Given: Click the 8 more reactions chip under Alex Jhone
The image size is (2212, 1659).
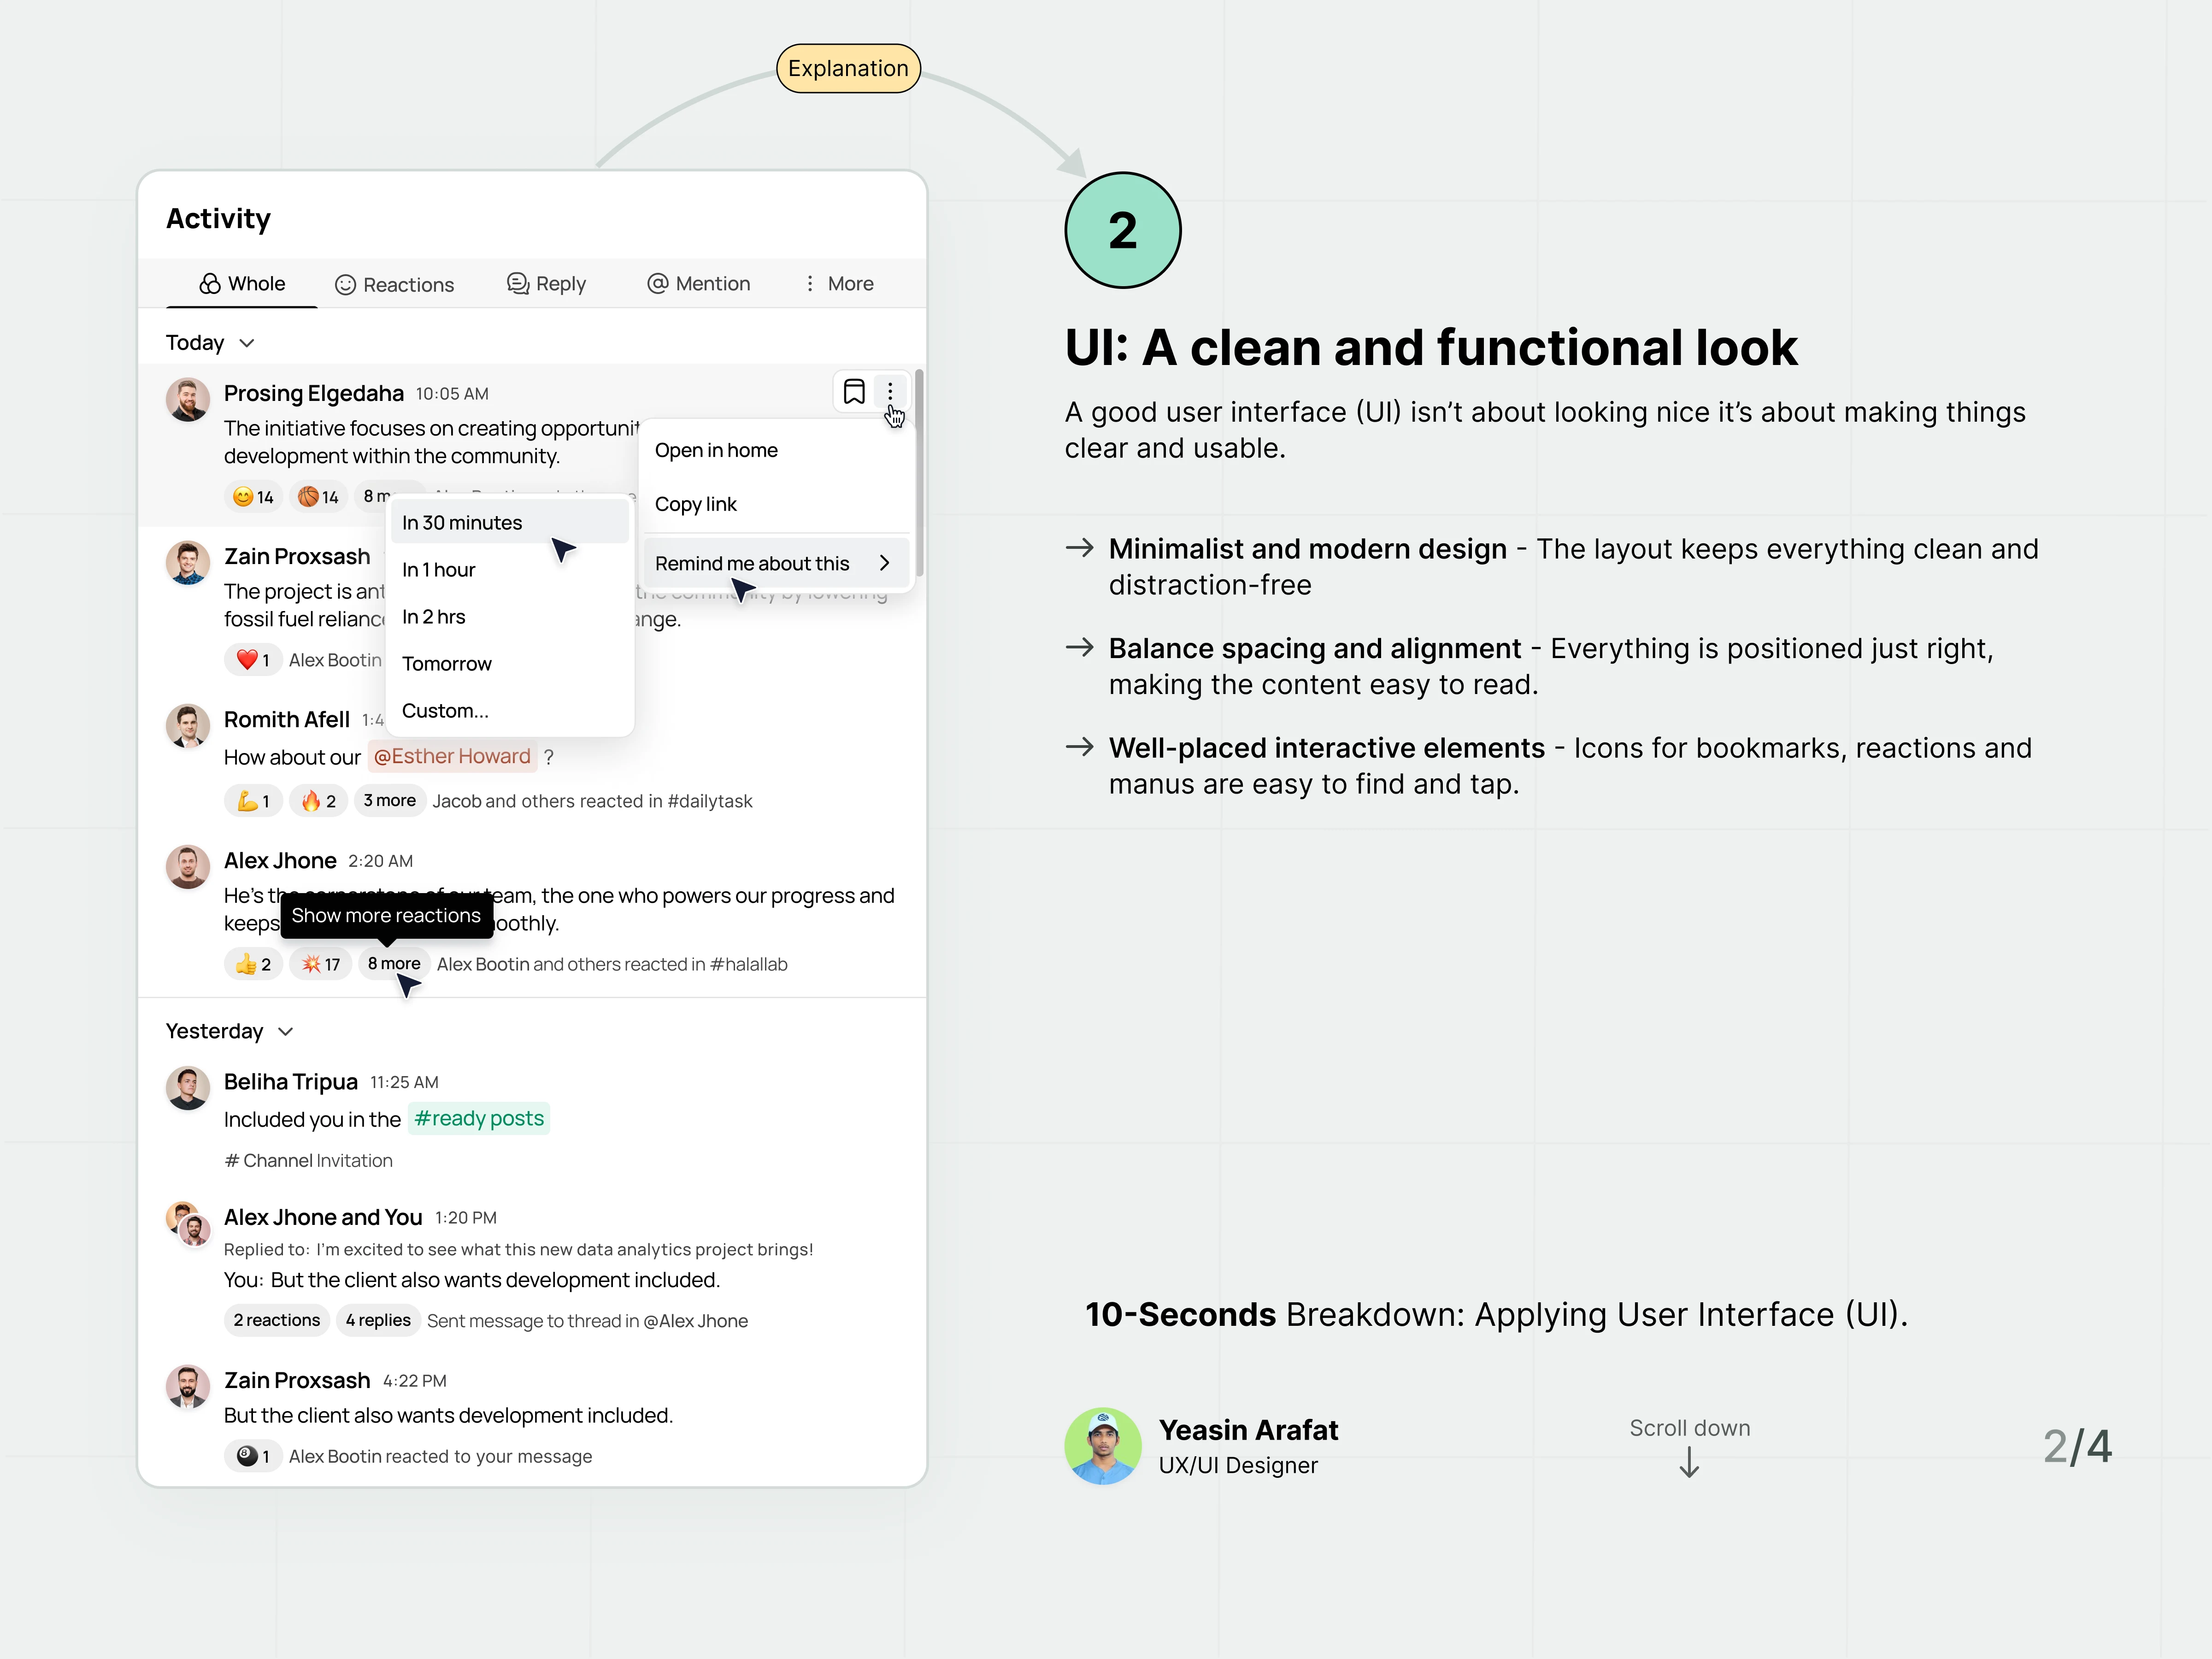Looking at the screenshot, I should click(x=394, y=964).
